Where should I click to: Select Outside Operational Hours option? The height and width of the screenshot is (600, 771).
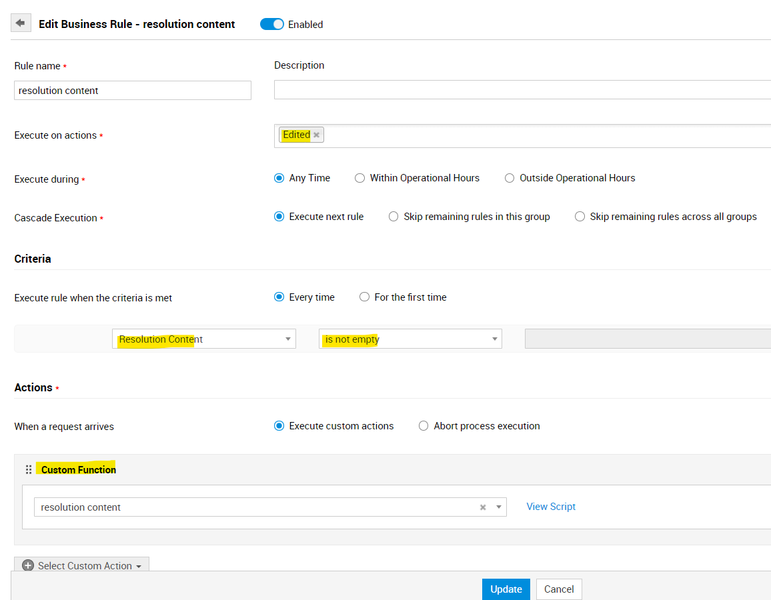(510, 178)
